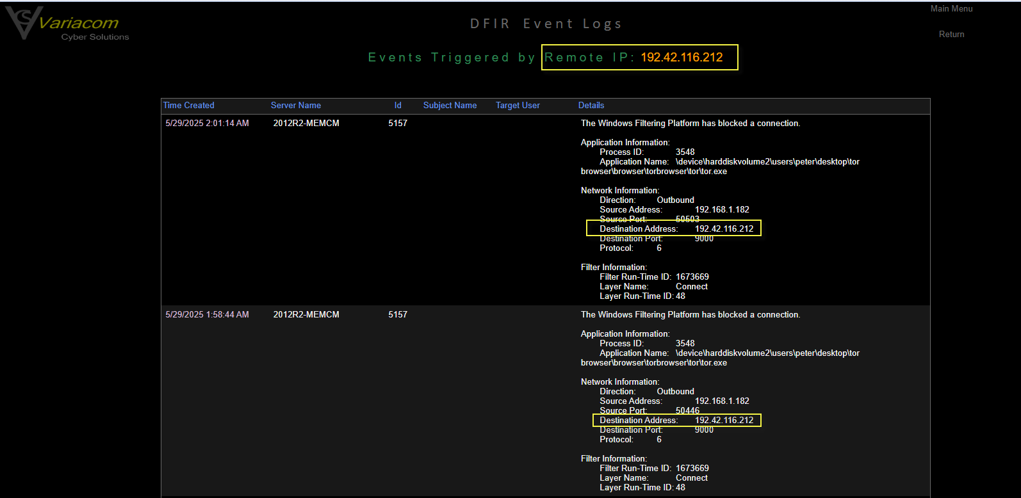Click server name in the 1:58:44 AM row
Viewport: 1021px width, 498px height.
coord(306,315)
